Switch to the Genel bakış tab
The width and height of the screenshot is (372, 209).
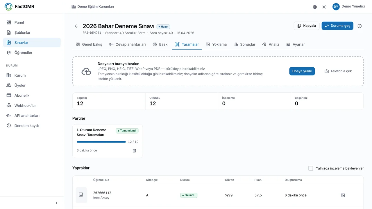tap(89, 44)
